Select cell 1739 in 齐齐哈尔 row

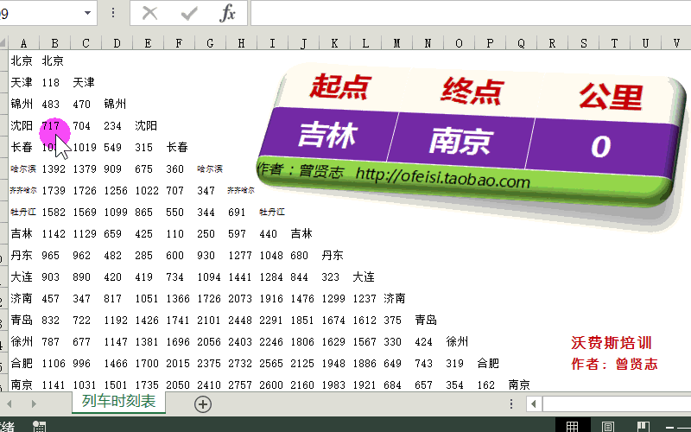click(54, 190)
